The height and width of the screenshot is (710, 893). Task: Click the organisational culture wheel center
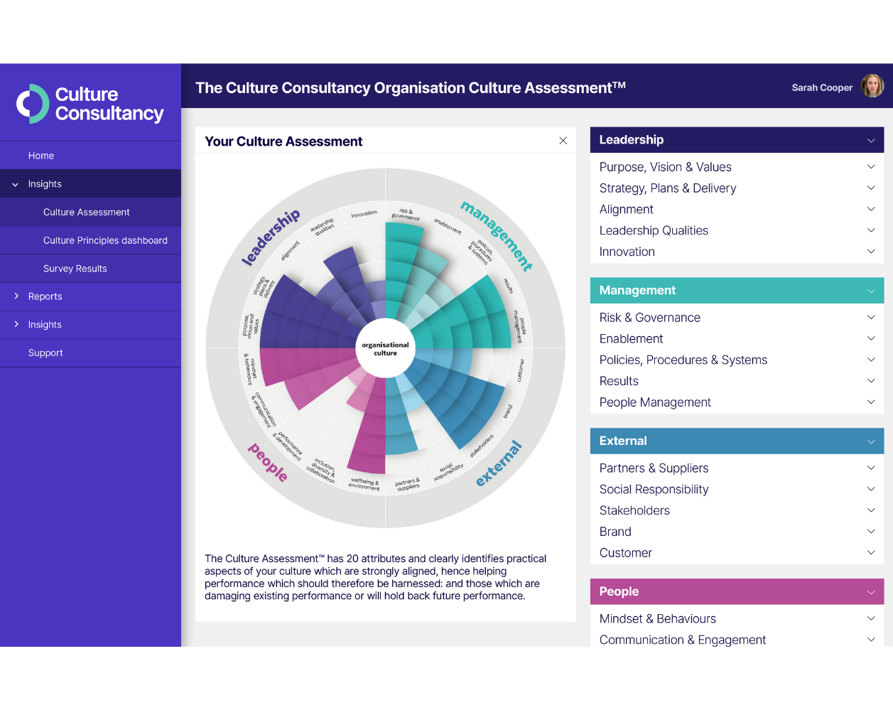point(385,349)
